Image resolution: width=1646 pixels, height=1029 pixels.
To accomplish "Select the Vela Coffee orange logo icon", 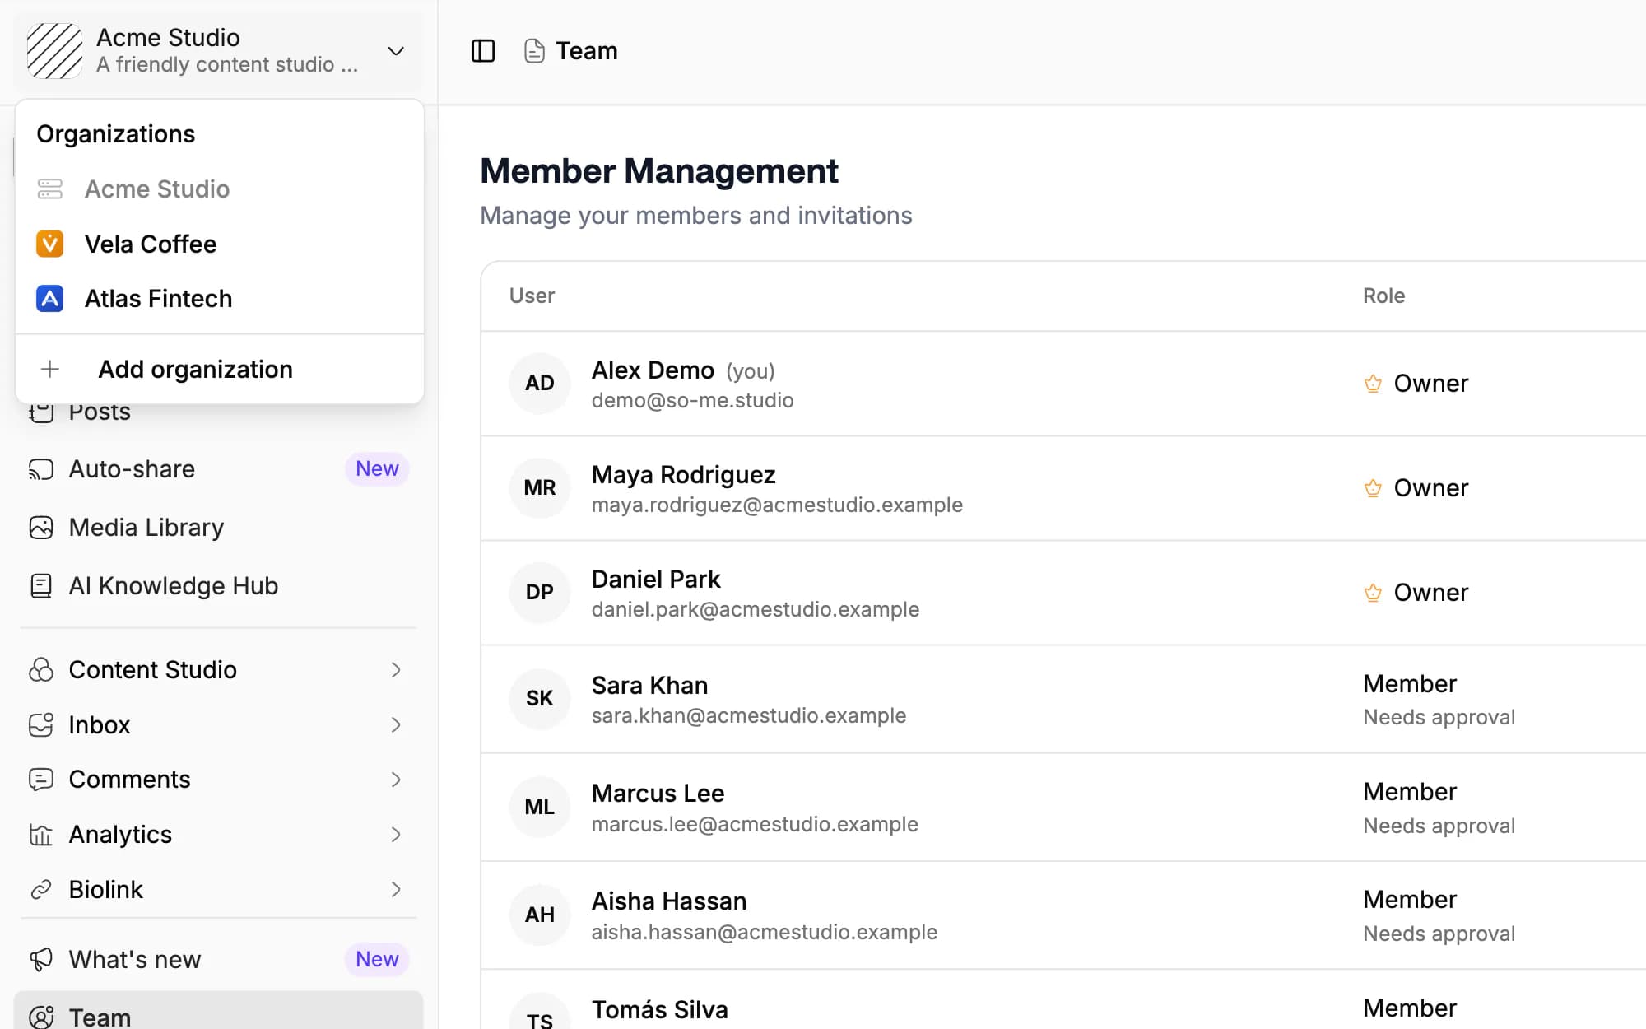I will 50,244.
